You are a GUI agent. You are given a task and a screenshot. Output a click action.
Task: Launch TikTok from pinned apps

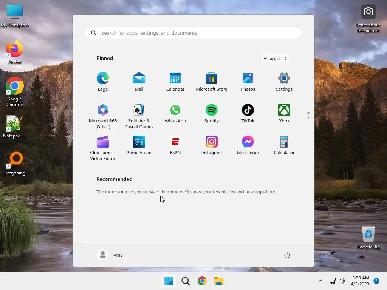click(248, 113)
